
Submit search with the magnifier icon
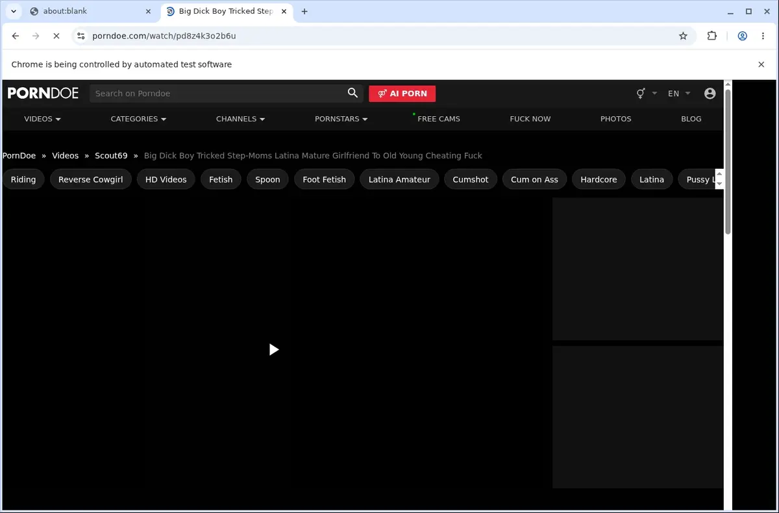click(352, 93)
